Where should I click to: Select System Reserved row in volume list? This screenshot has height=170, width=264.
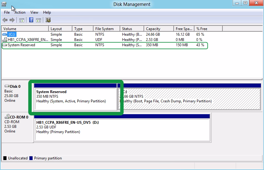[105, 45]
